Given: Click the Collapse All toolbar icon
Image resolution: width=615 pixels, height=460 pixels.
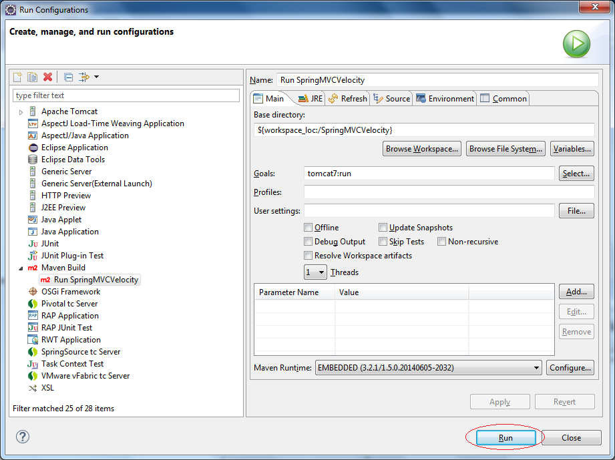Looking at the screenshot, I should (68, 77).
